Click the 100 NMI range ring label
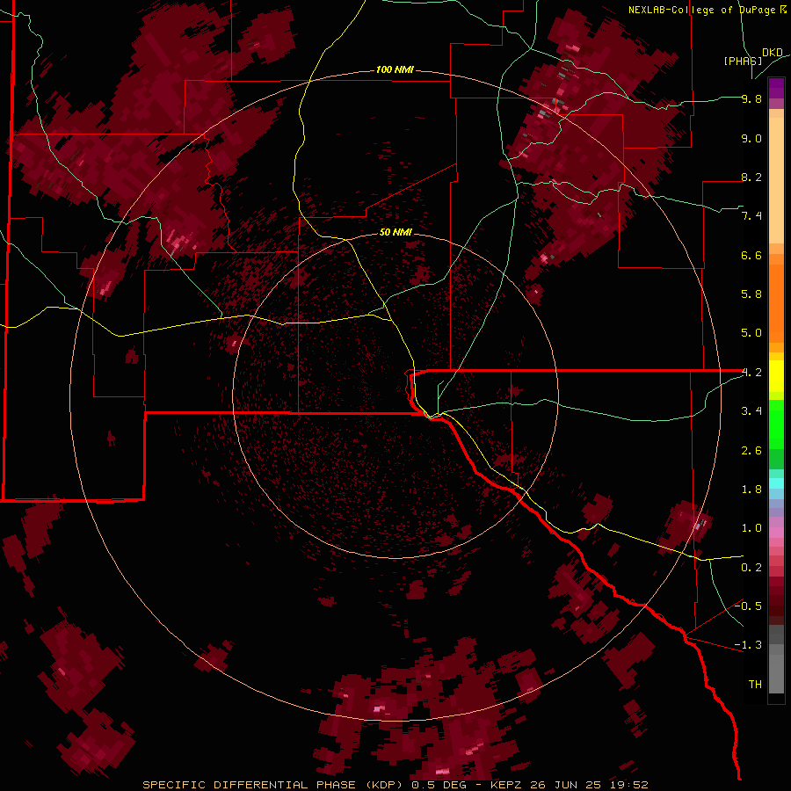The image size is (791, 791). pos(395,69)
